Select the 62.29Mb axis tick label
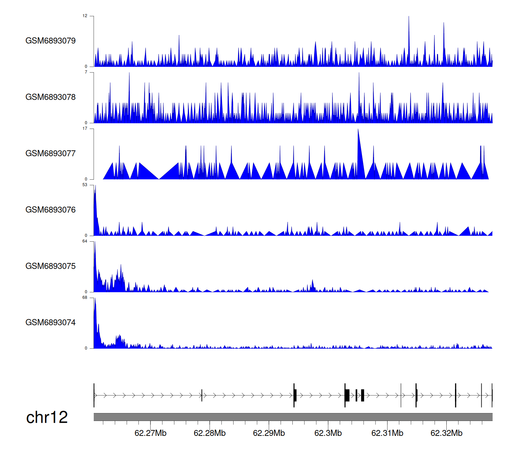Image resolution: width=519 pixels, height=457 pixels. pyautogui.click(x=269, y=433)
